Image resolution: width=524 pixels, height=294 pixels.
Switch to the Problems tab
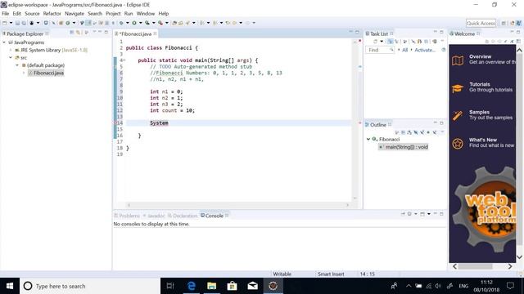tap(127, 216)
